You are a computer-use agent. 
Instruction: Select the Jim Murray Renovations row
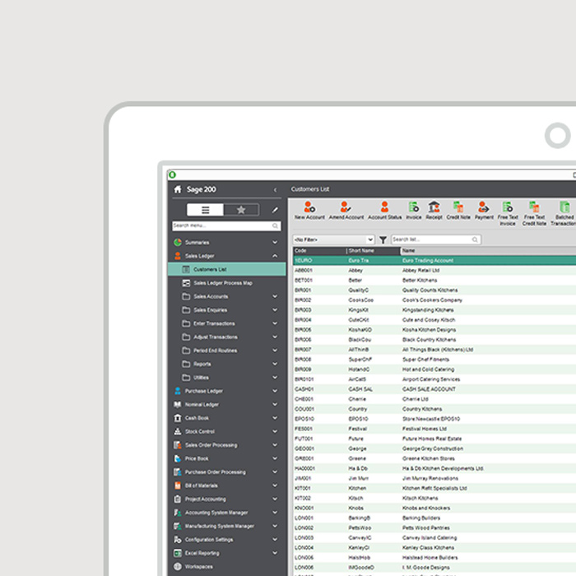(x=434, y=479)
